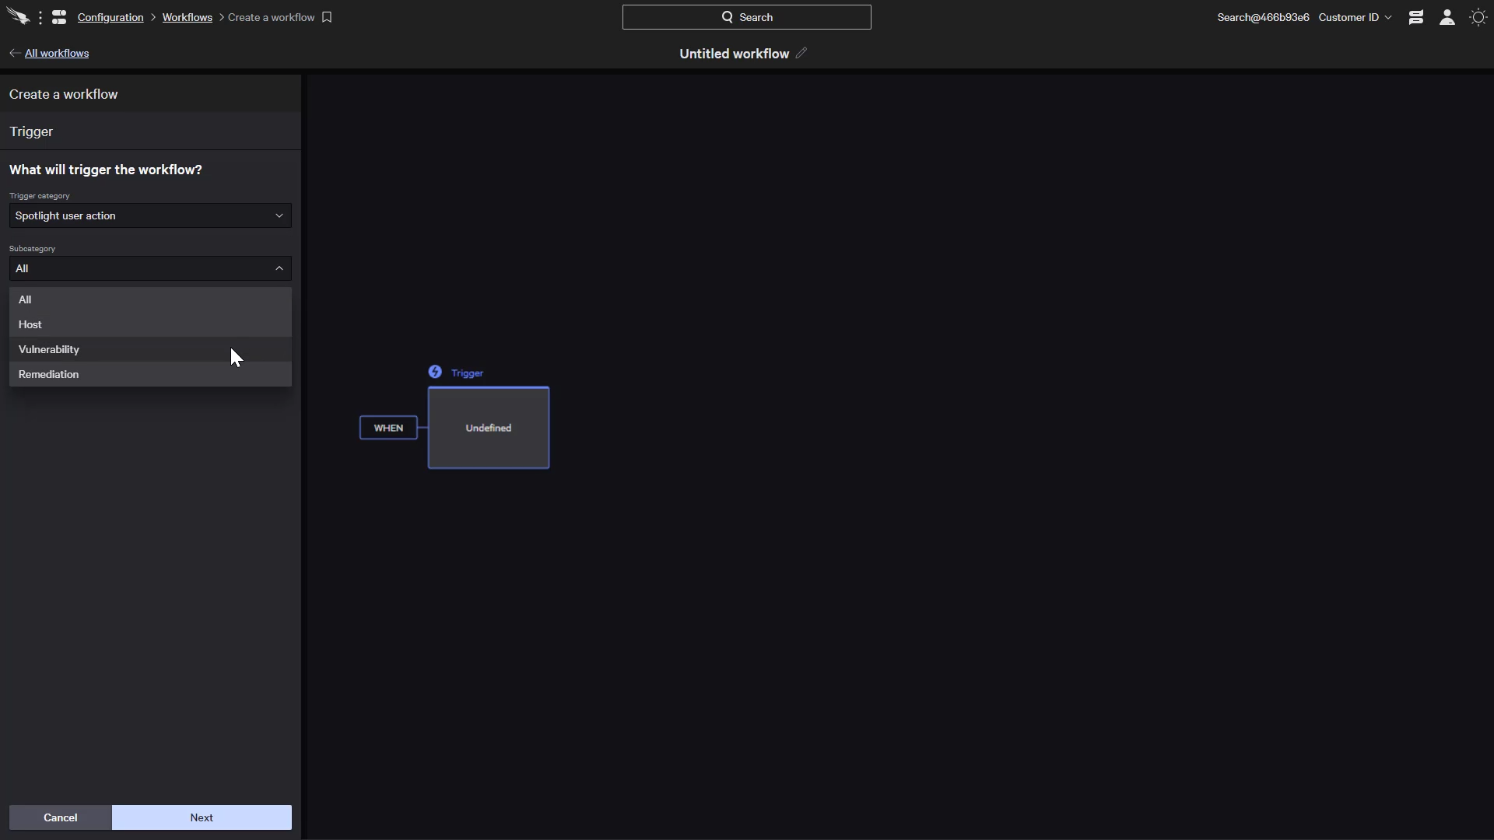The width and height of the screenshot is (1494, 840).
Task: Select the Vulnerability subcategory option
Action: 48,348
